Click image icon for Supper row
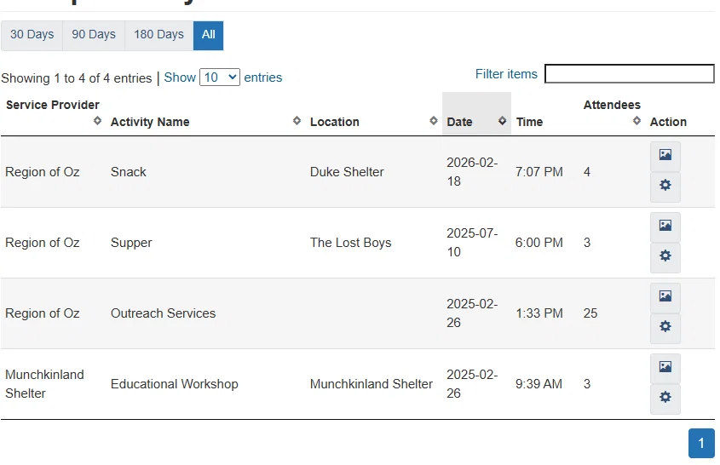Viewport: 720px width, 465px height. tap(665, 227)
